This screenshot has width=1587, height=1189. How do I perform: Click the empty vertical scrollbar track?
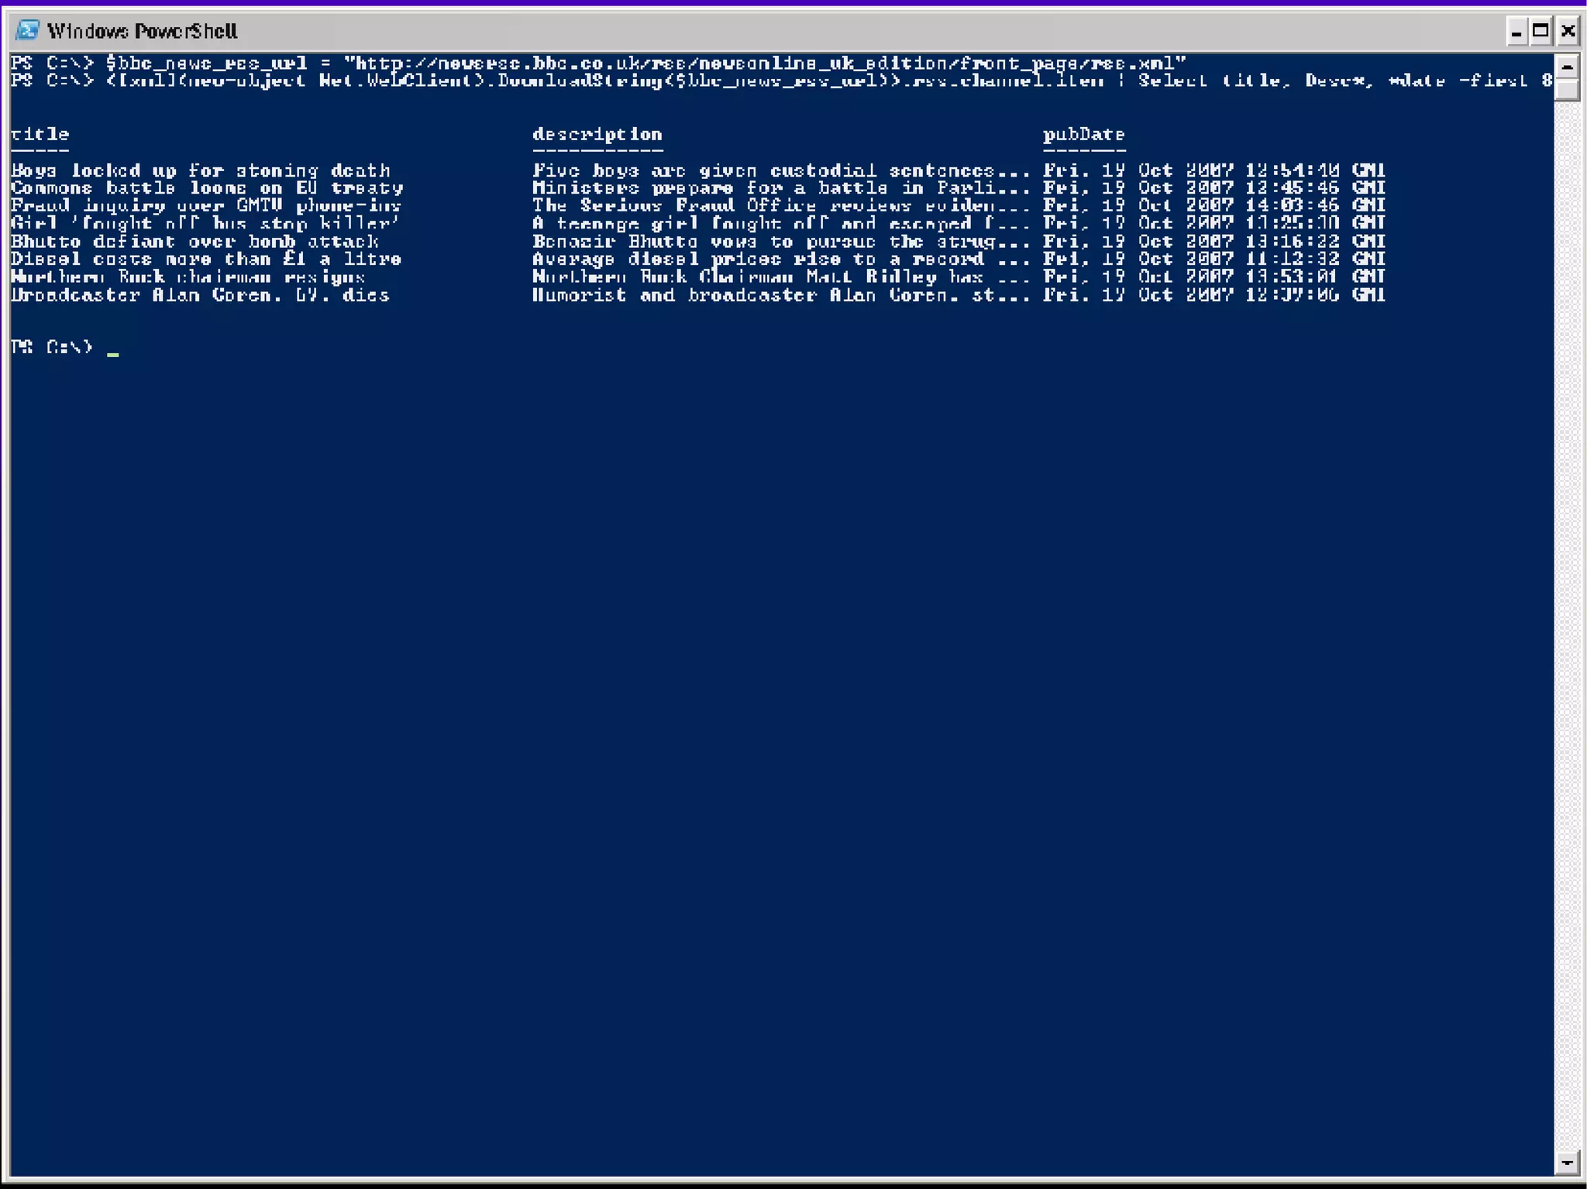point(1566,620)
